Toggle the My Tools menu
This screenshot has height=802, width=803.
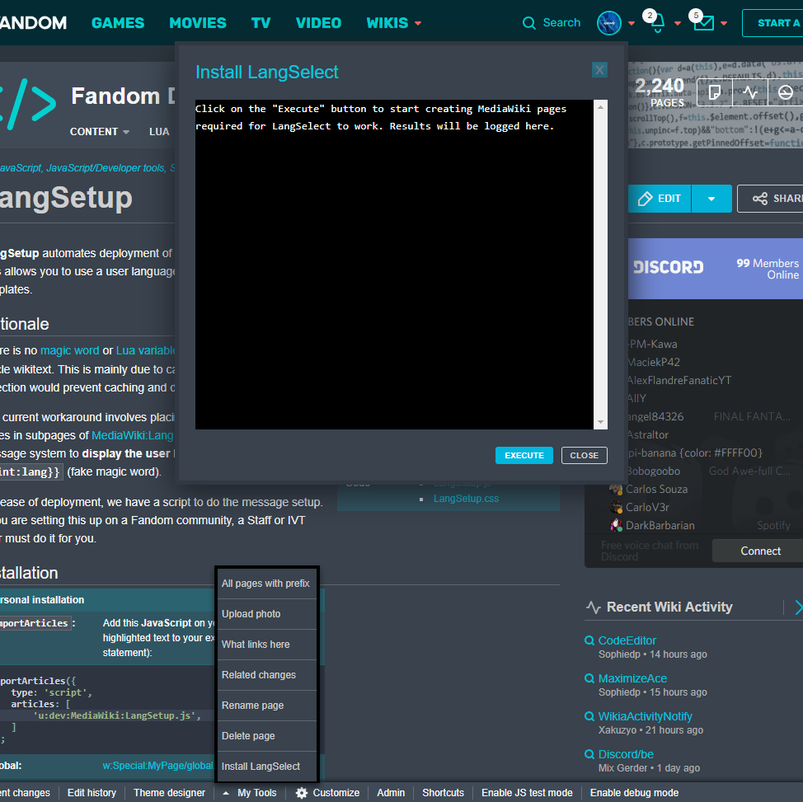[250, 793]
